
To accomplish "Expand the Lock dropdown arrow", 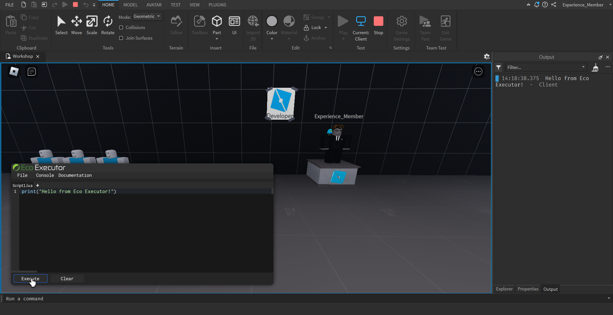I will coord(326,28).
